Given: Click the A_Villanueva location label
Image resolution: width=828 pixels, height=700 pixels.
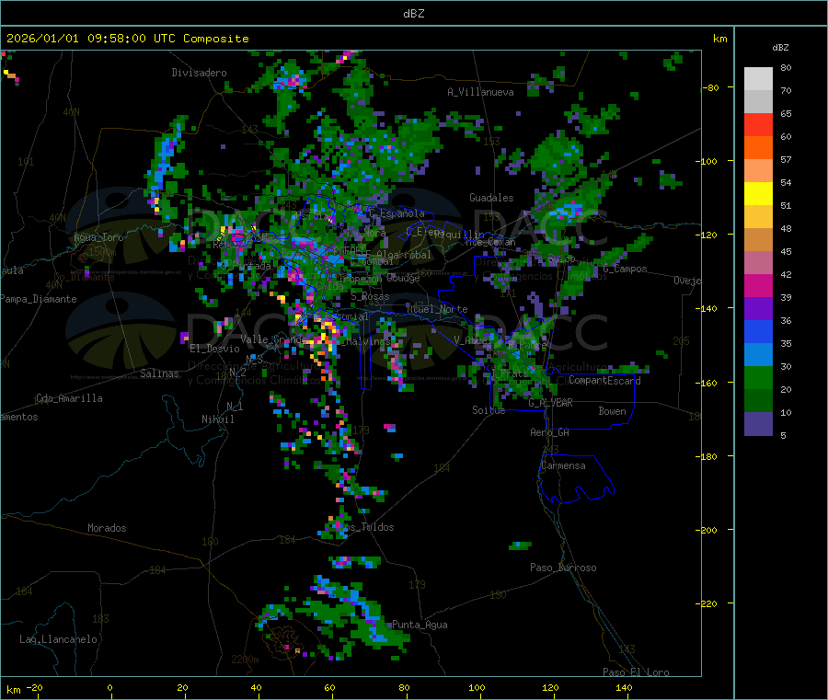Looking at the screenshot, I should click(x=480, y=92).
